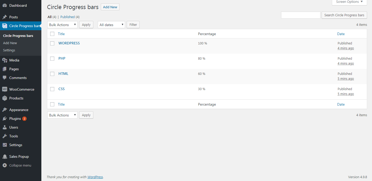The image size is (372, 181).
Task: Click the Dashboard gauge icon
Action: 5,5
